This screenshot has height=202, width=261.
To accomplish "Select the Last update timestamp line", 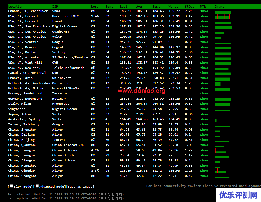I will tap(66, 198).
